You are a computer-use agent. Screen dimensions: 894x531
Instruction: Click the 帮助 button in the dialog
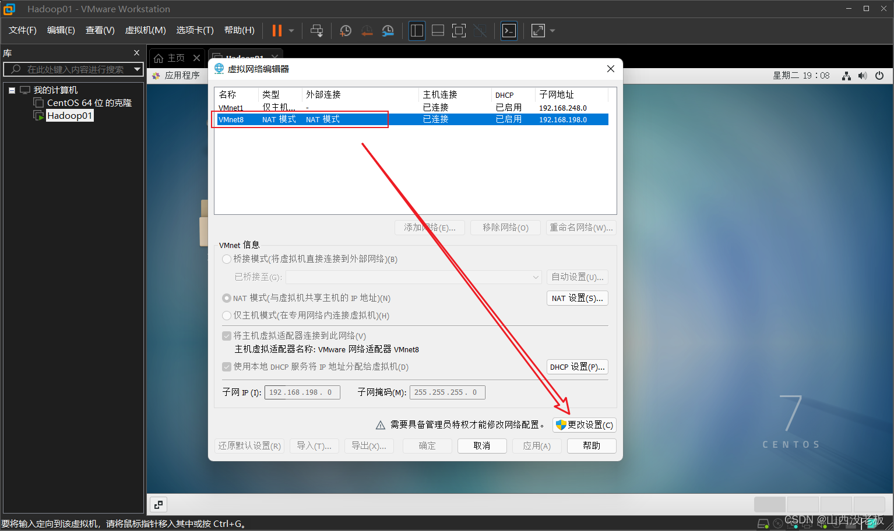point(592,446)
